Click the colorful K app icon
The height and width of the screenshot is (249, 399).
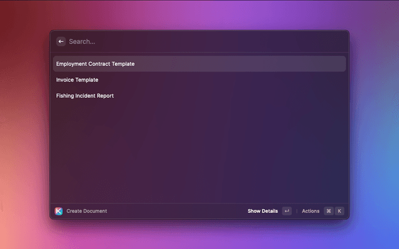click(x=59, y=211)
